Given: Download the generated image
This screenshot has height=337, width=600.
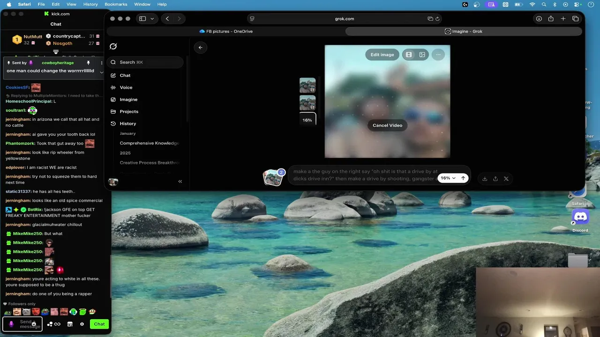Looking at the screenshot, I should tap(485, 178).
